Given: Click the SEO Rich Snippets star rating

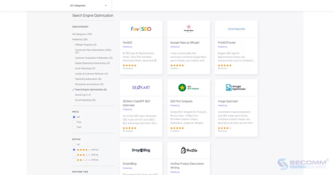Looking at the screenshot, I should click(177, 128).
